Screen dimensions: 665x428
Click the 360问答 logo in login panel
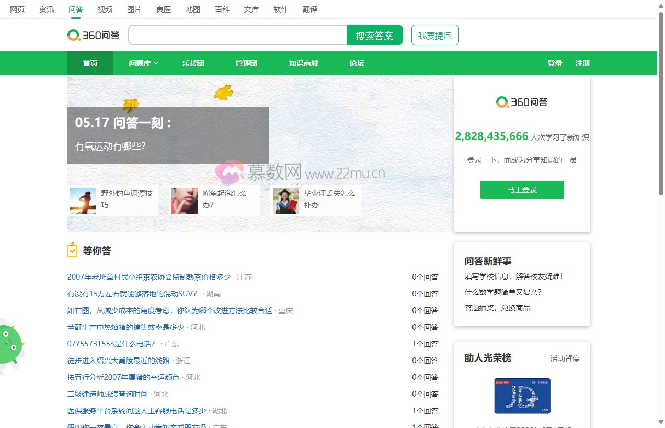522,102
